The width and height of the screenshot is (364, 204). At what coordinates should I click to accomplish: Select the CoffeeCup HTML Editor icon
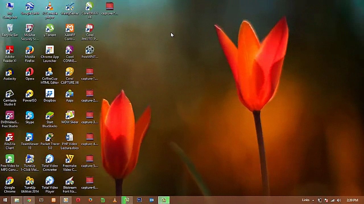pos(49,76)
